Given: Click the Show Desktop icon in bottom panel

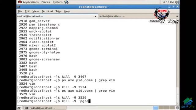Looking at the screenshot, I should coord(19,108).
